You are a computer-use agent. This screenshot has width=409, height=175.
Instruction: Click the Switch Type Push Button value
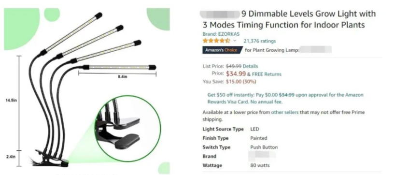[264, 147]
